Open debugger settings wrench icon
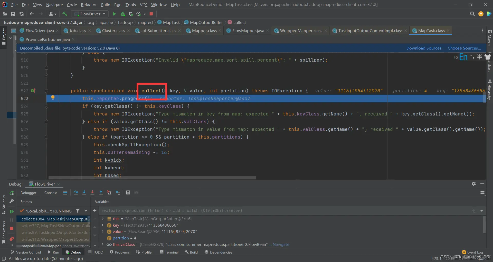493x262 pixels. (12, 201)
